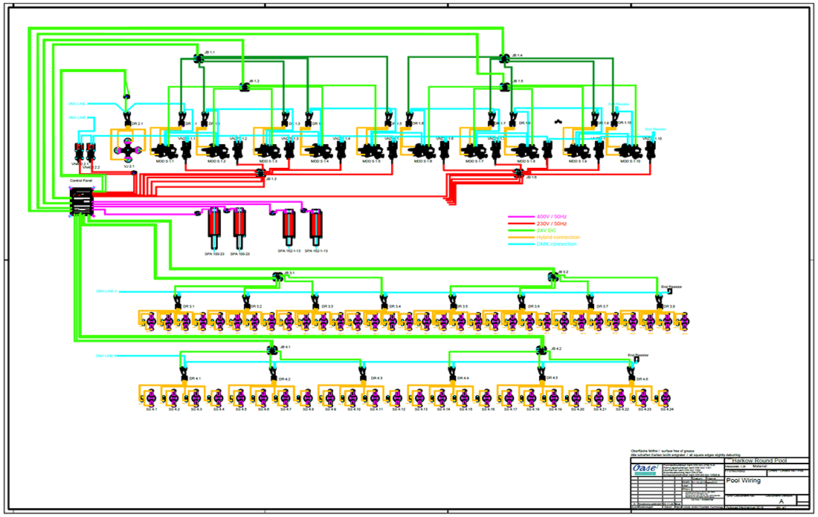Click the Oase logo in title block

pos(643,469)
